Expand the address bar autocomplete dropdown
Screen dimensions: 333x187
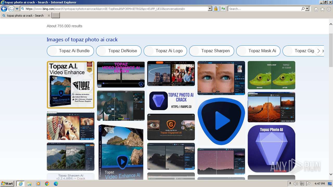point(210,9)
